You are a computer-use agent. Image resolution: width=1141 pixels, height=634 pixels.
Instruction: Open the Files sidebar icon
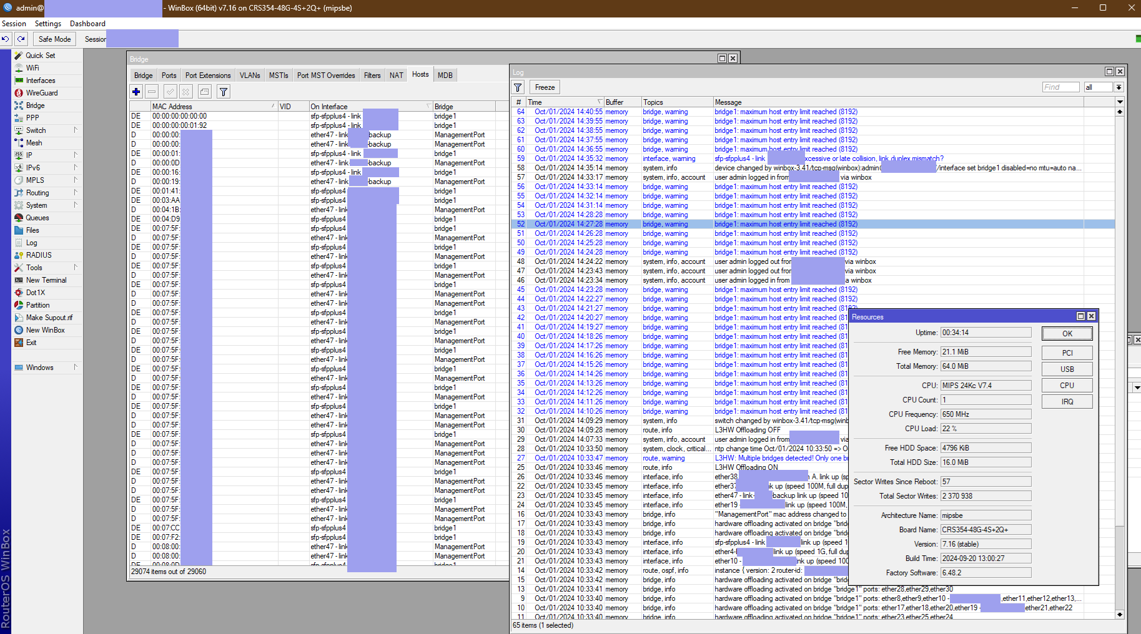pyautogui.click(x=34, y=230)
